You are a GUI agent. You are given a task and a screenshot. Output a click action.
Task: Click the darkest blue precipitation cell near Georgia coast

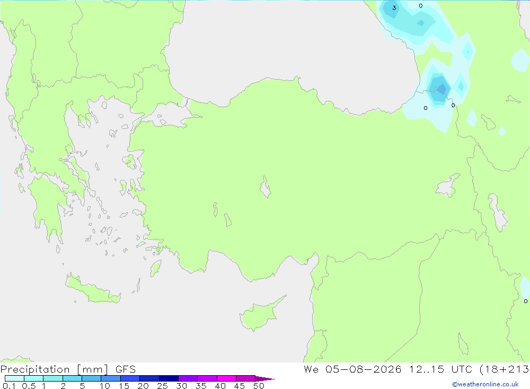(441, 89)
